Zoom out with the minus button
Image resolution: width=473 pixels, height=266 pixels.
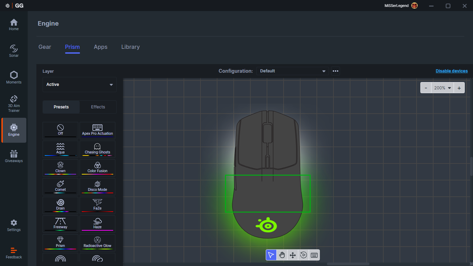pos(426,88)
